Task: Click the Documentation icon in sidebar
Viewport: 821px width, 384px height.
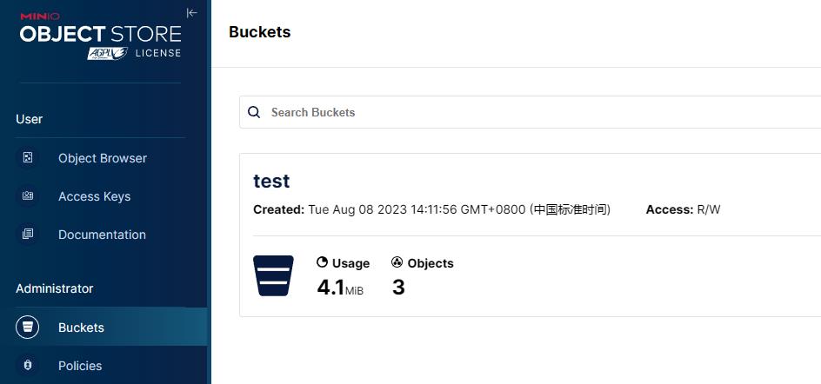Action: [28, 235]
